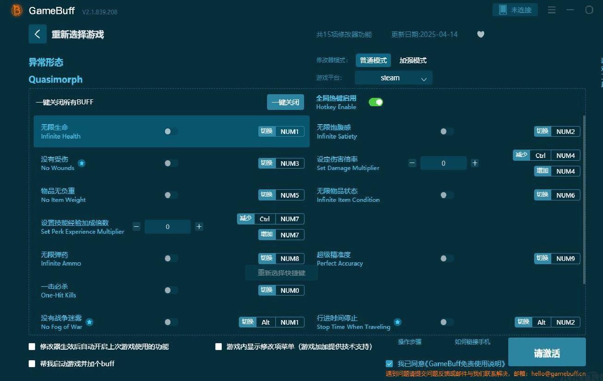Toggle Stop Time When Traveling switch
The image size is (603, 381).
446,322
